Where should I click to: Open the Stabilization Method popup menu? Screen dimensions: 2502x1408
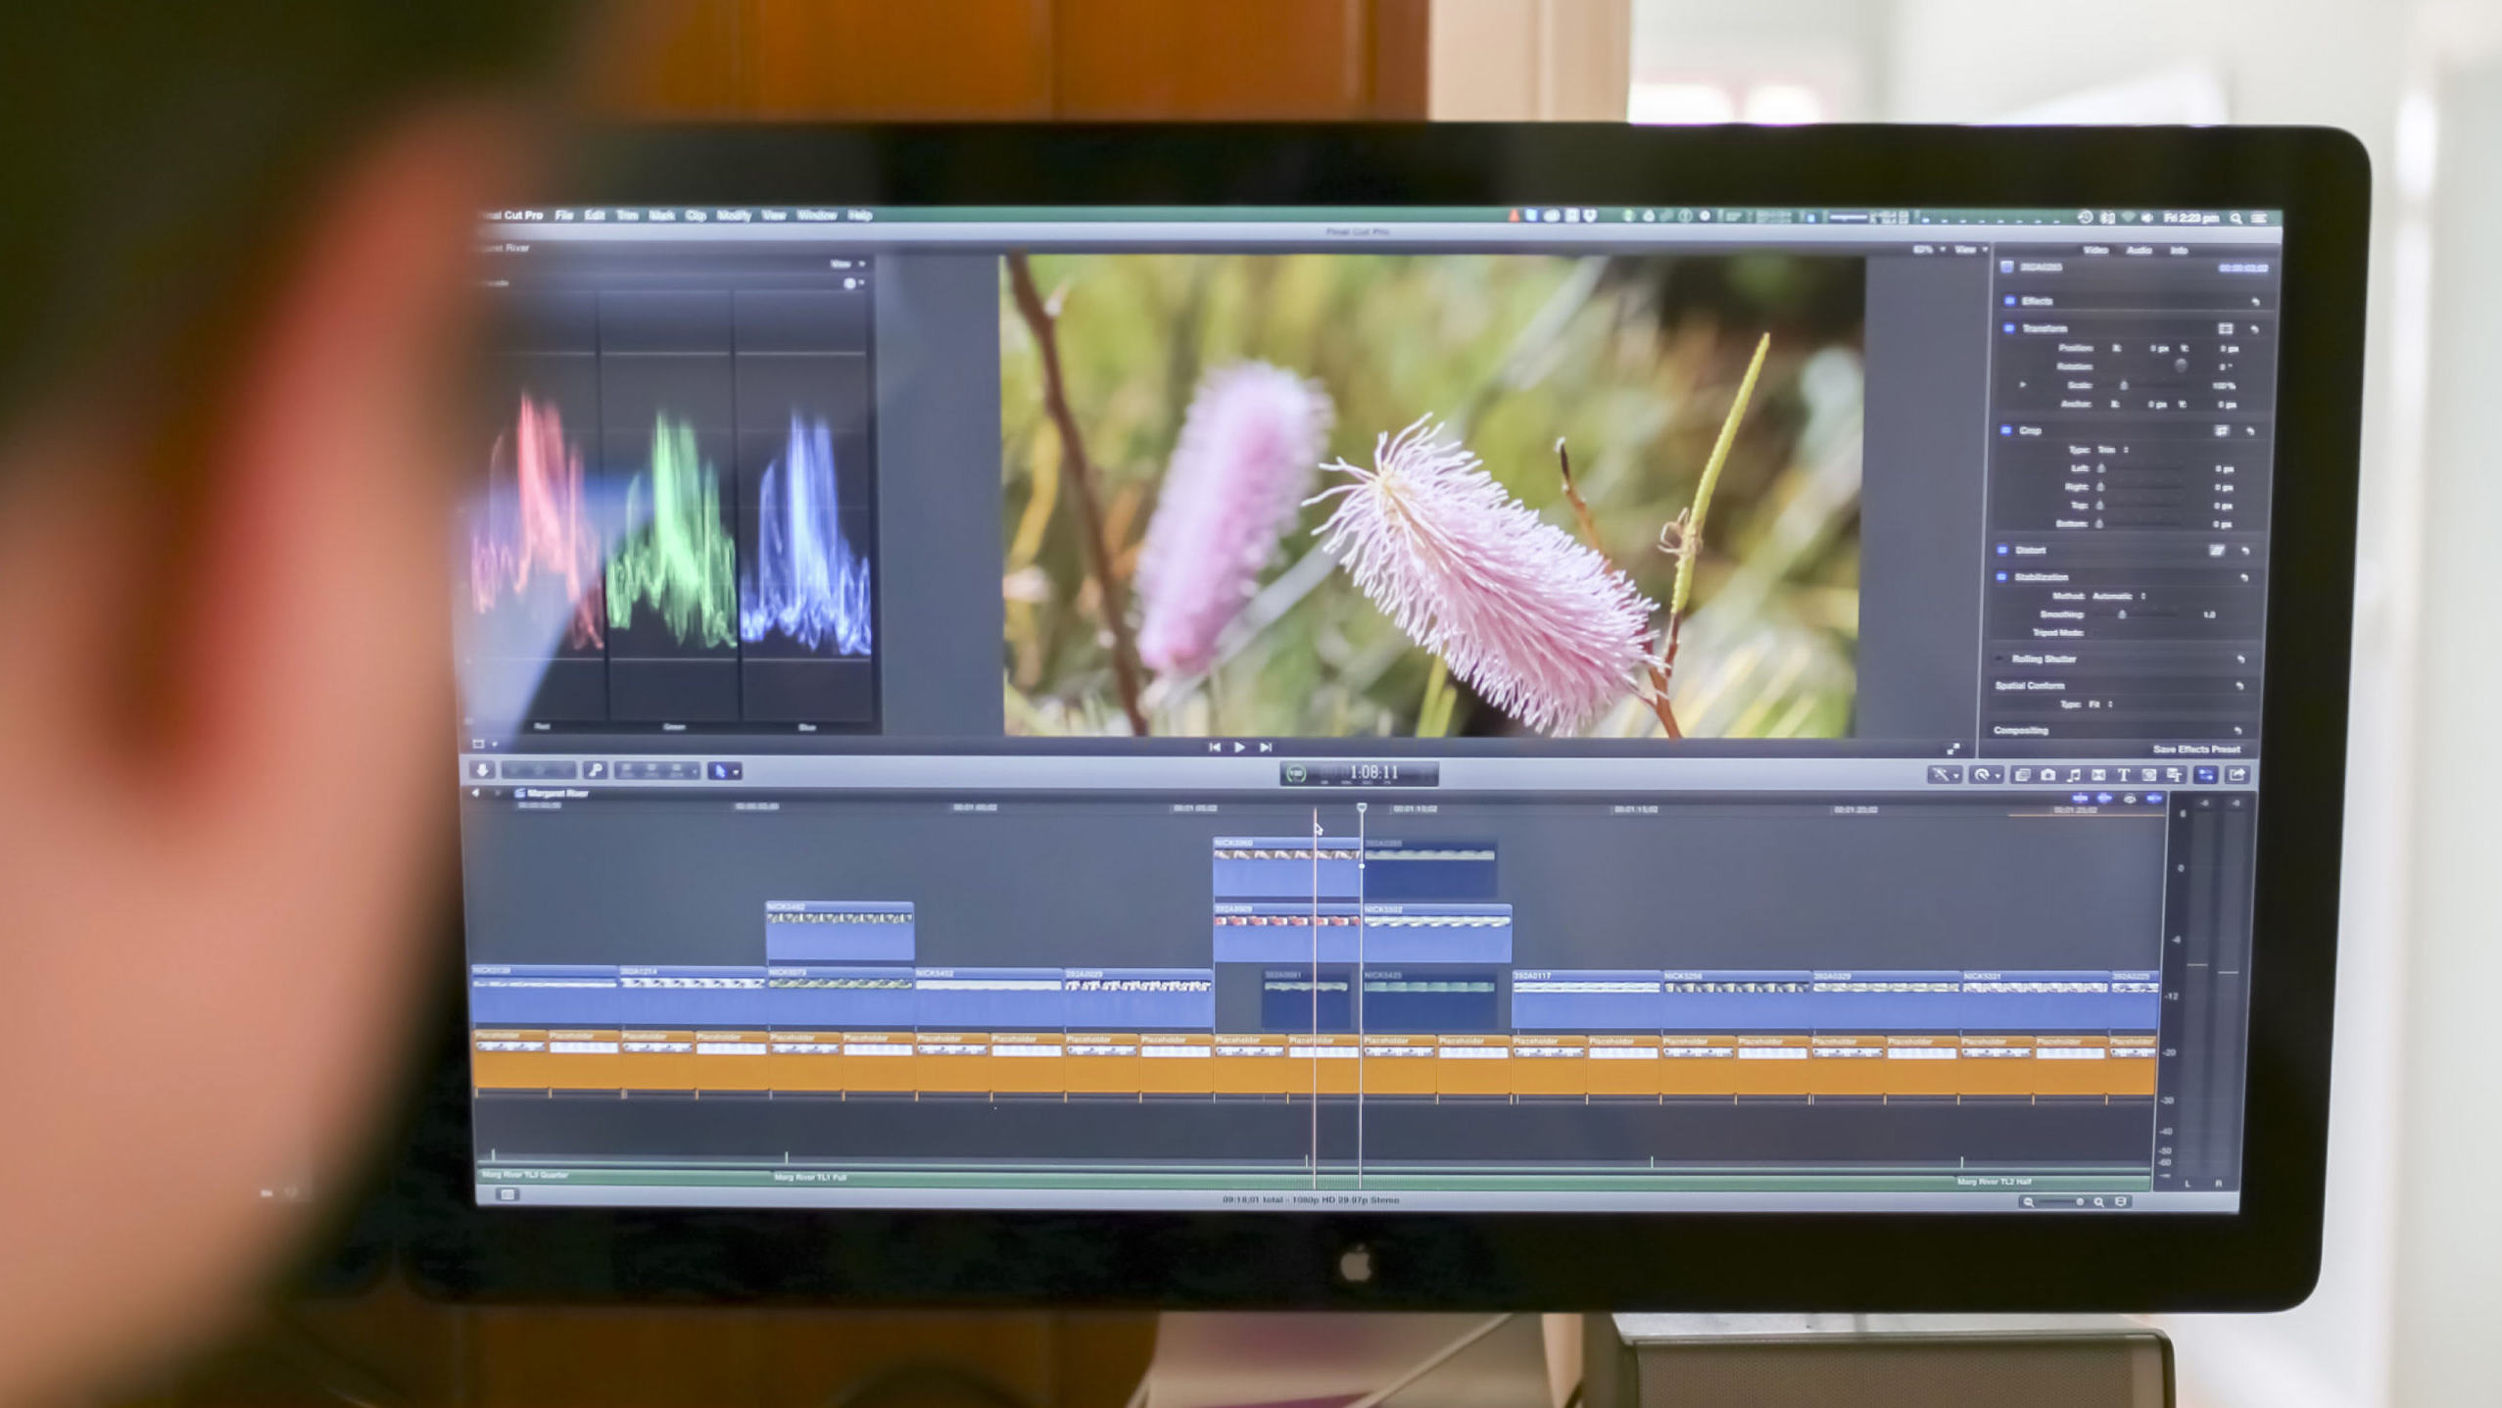click(2119, 596)
